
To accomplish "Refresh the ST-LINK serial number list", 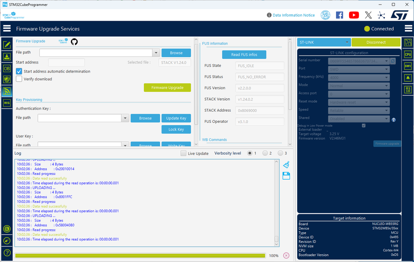I will [393, 61].
